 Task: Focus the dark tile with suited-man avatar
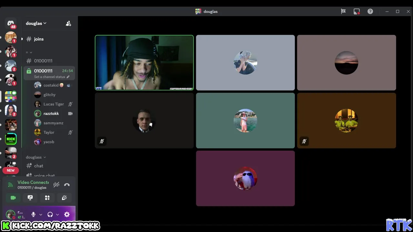click(144, 121)
